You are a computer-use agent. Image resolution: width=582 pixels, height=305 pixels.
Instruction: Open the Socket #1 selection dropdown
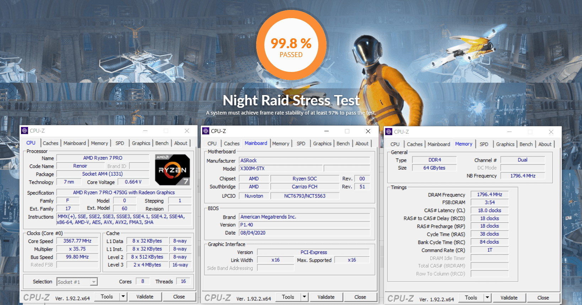[x=77, y=282]
